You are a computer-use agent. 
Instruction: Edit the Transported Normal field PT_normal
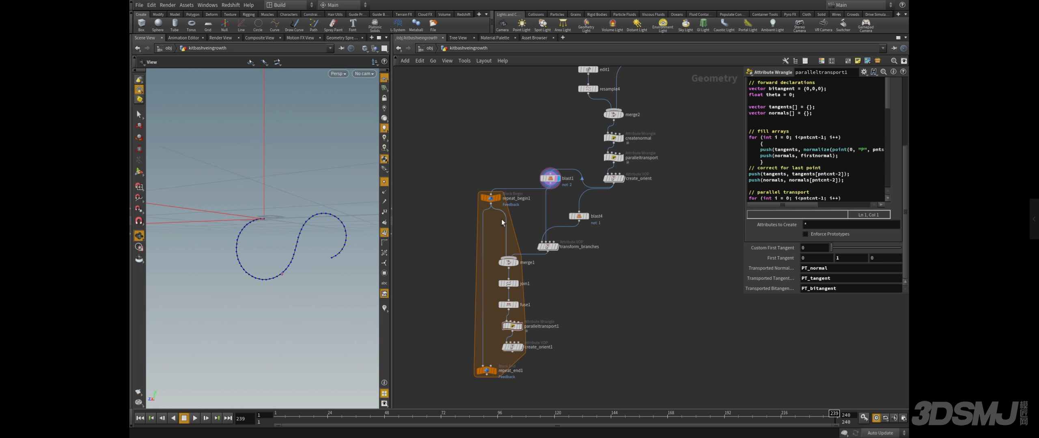(851, 268)
